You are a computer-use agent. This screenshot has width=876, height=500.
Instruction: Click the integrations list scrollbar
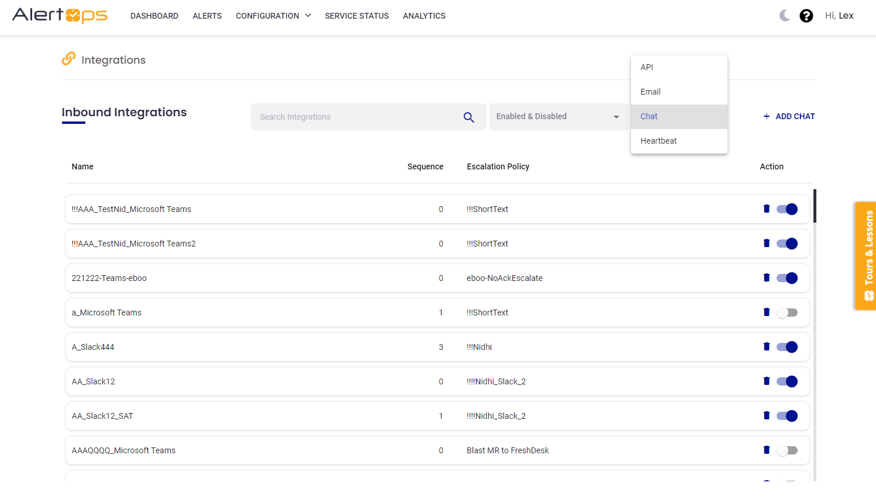click(815, 206)
